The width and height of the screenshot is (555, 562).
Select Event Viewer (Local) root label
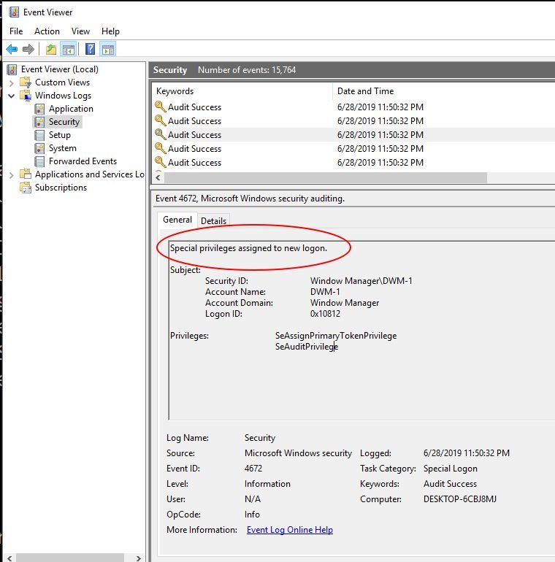(x=59, y=69)
